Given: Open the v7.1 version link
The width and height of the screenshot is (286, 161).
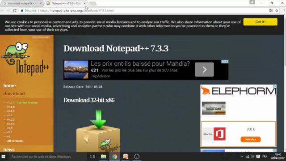Looking at the screenshot, I should (10, 132).
